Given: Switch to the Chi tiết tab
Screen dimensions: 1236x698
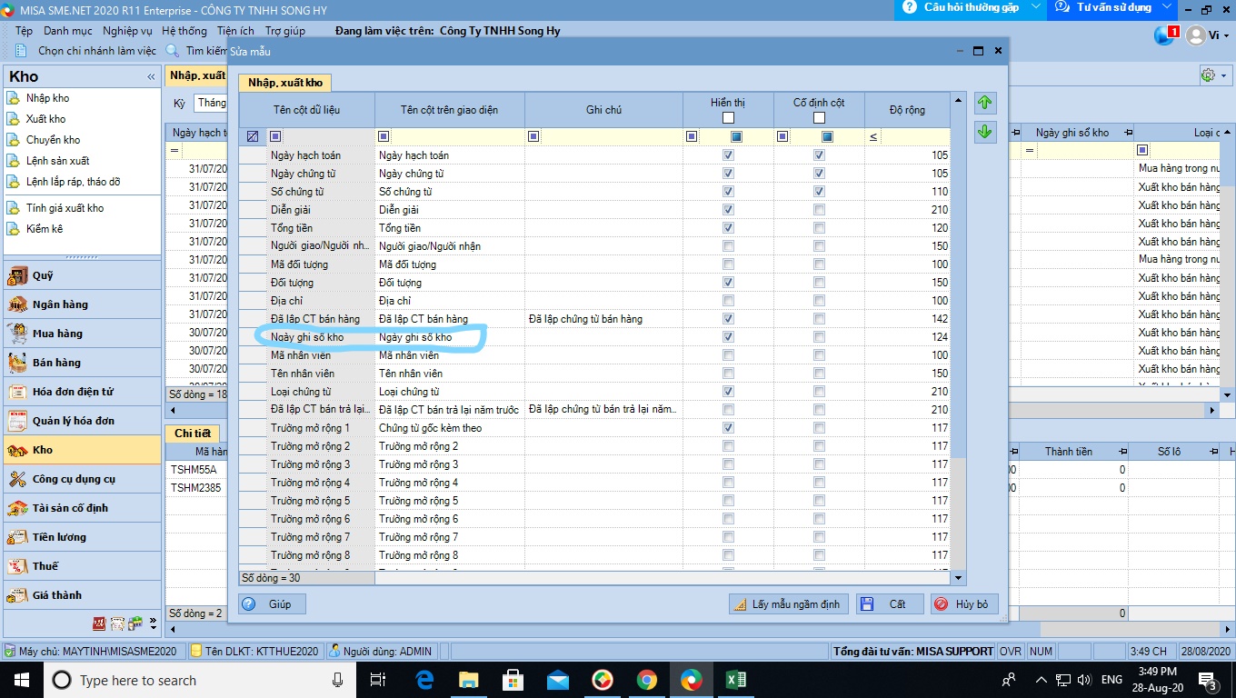Looking at the screenshot, I should 193,434.
